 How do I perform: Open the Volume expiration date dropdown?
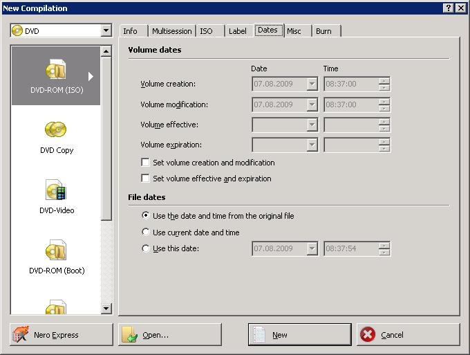coord(312,145)
